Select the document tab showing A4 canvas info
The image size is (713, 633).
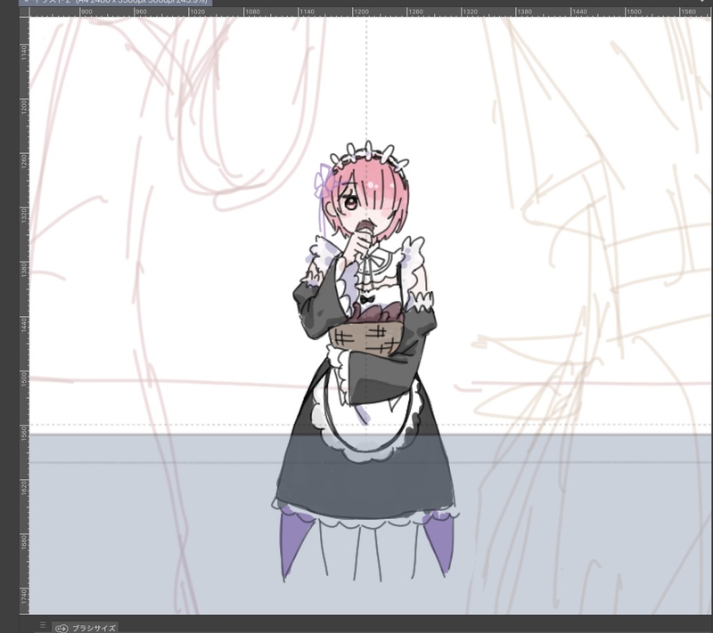tap(116, 3)
